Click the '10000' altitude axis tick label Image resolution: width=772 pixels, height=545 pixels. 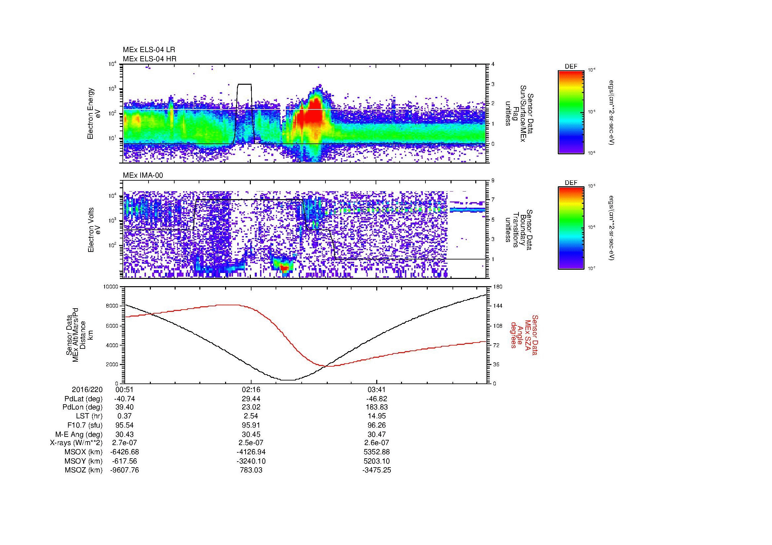click(x=111, y=287)
